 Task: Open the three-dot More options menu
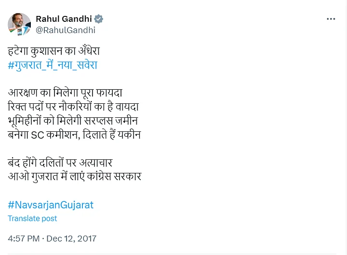331,19
